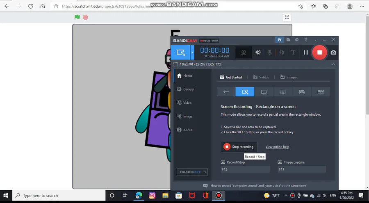Open View online help link
369x203 pixels.
(277, 147)
